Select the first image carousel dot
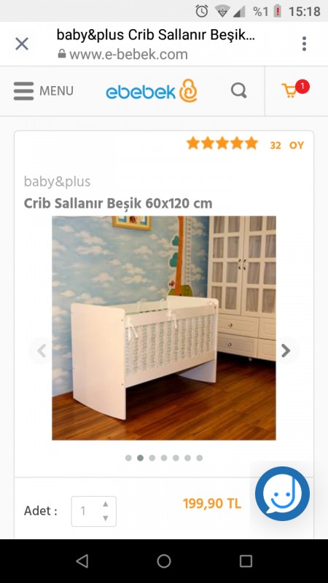 point(128,458)
